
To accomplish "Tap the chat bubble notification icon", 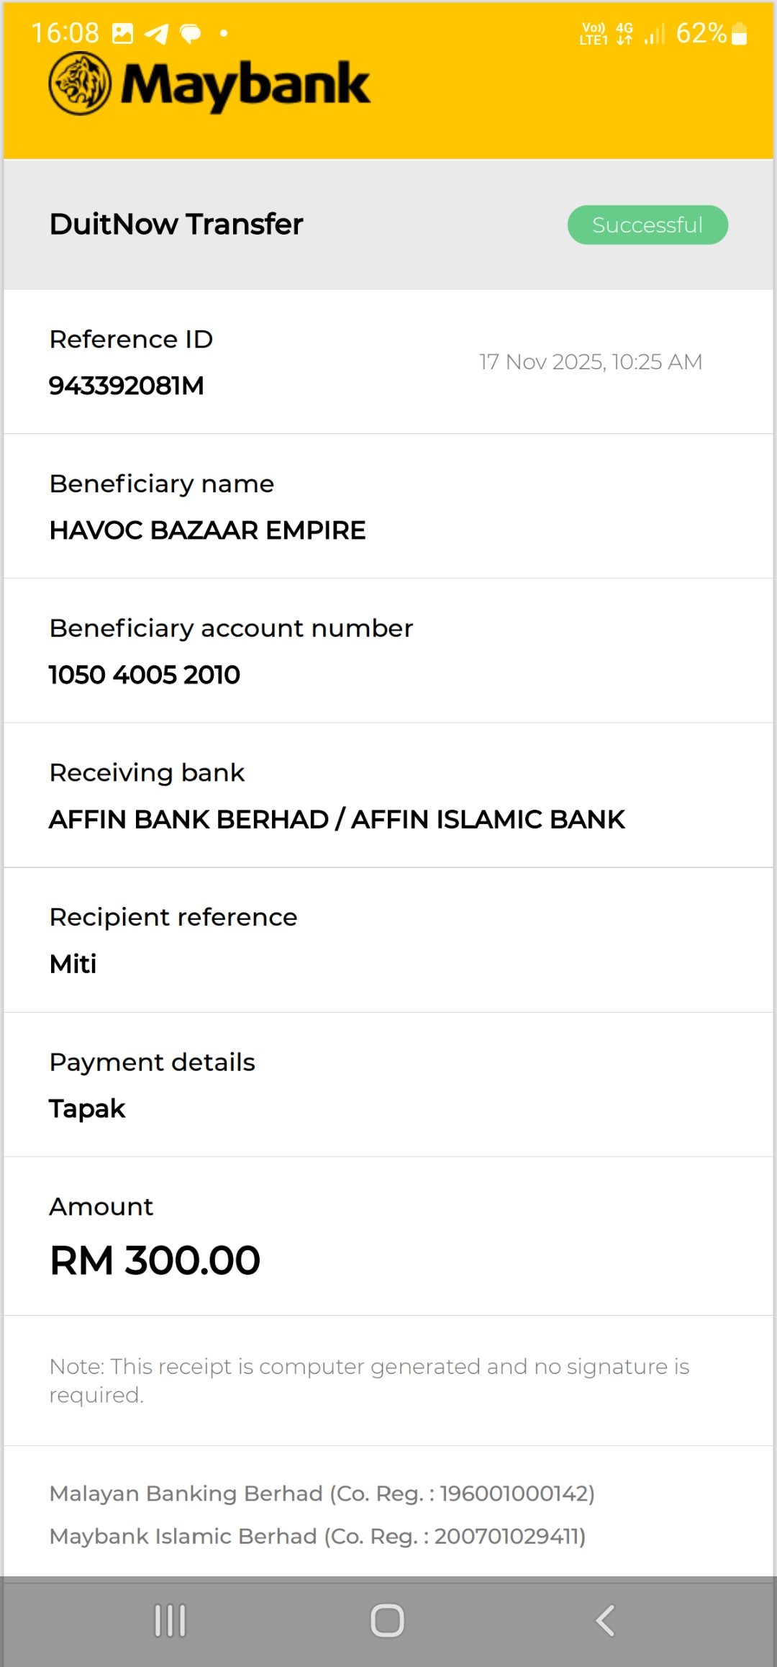I will [191, 34].
